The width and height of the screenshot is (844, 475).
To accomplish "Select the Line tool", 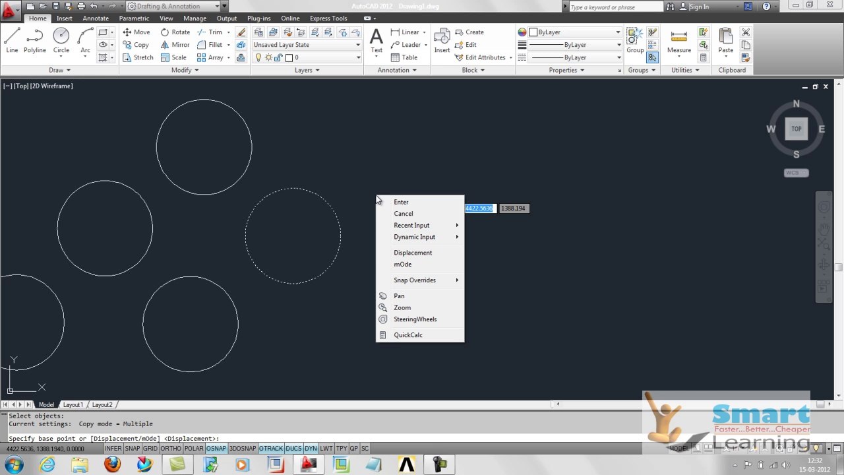I will [x=12, y=40].
